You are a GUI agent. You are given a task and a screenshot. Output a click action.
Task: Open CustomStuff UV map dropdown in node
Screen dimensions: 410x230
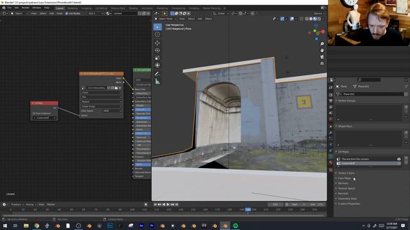[x=44, y=118]
